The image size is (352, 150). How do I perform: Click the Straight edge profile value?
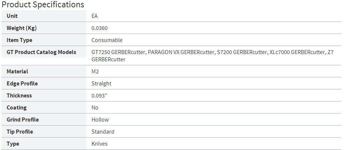(x=101, y=84)
